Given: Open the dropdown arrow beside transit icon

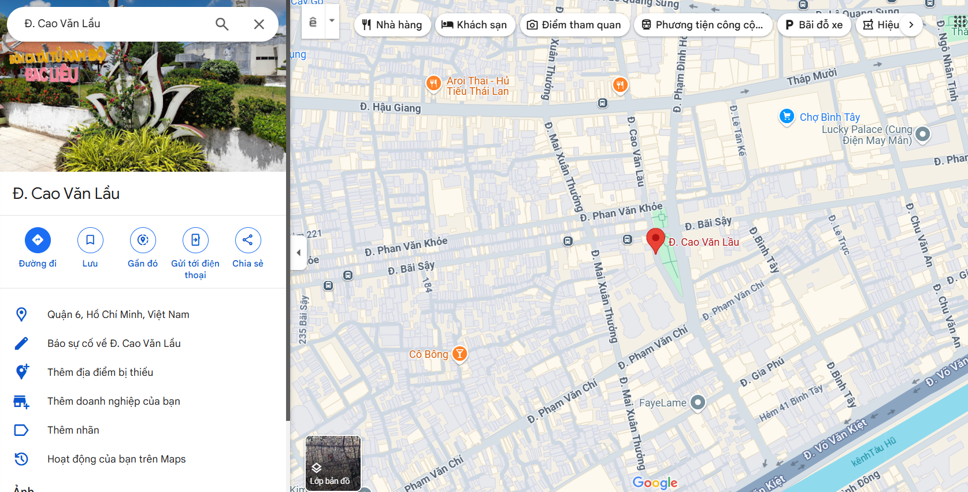Looking at the screenshot, I should pyautogui.click(x=332, y=21).
